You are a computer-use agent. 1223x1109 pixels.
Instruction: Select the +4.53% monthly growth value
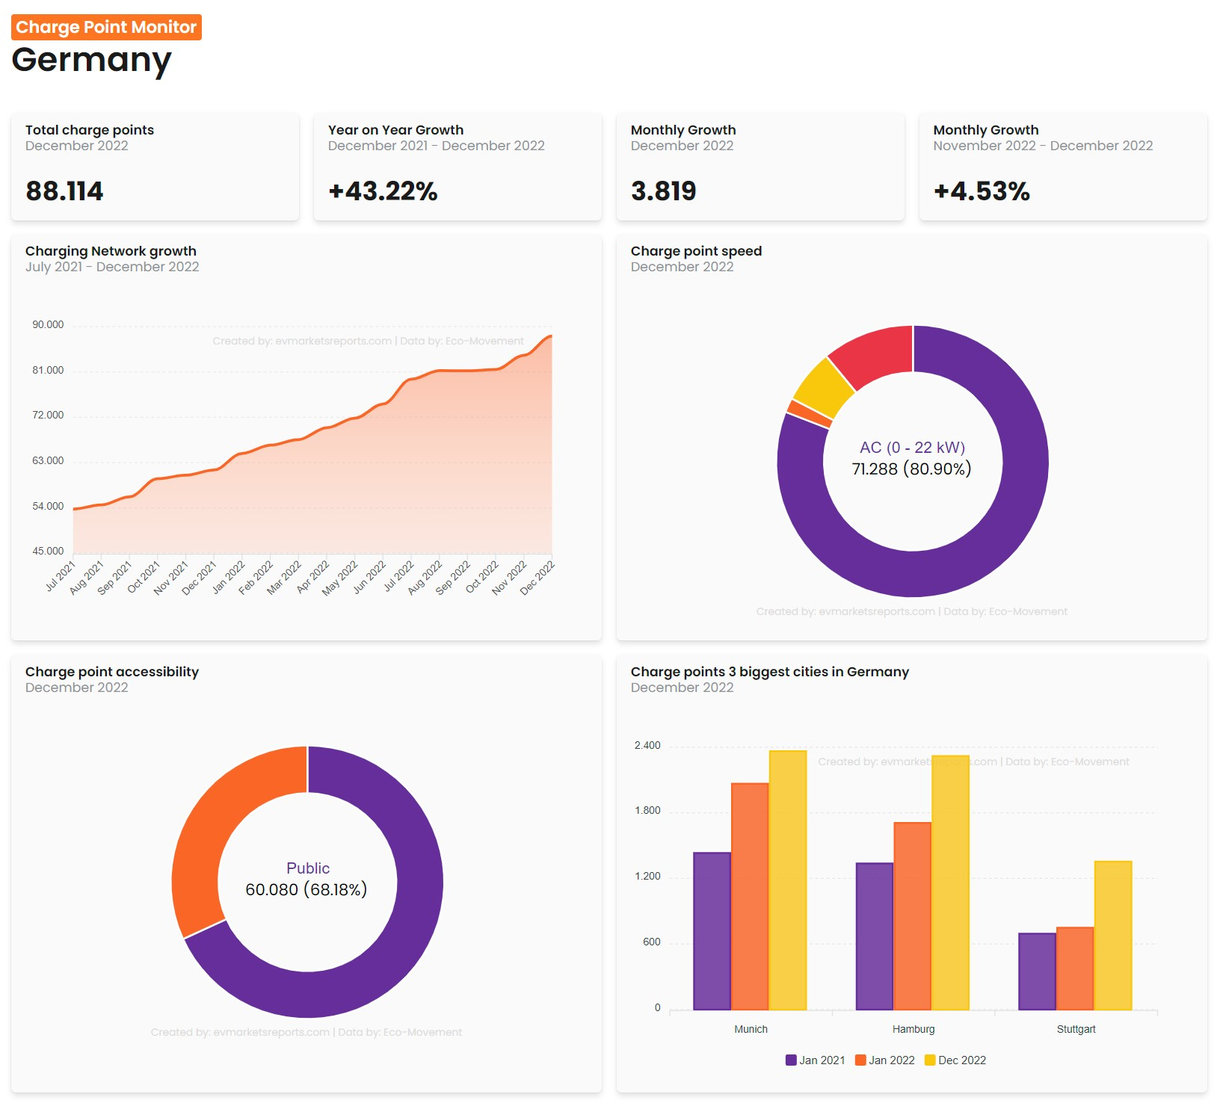[x=982, y=191]
